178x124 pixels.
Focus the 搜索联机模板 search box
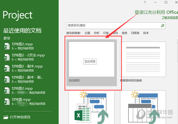tap(116, 26)
